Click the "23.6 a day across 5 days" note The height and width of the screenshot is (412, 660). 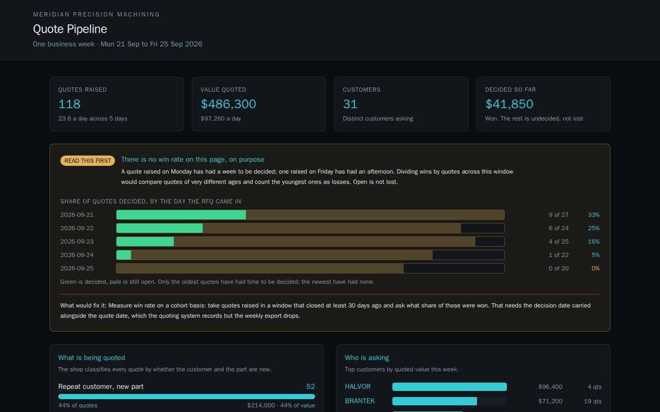[x=93, y=118]
